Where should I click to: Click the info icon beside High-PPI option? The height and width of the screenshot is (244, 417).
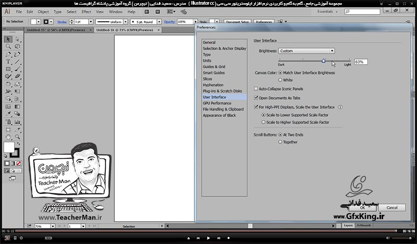coord(340,107)
